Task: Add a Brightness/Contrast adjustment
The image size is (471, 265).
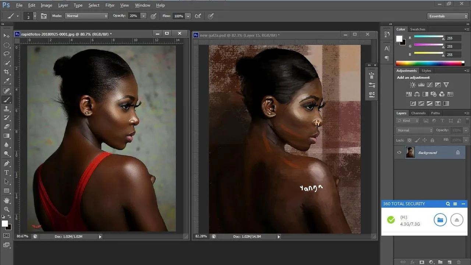Action: (x=413, y=85)
